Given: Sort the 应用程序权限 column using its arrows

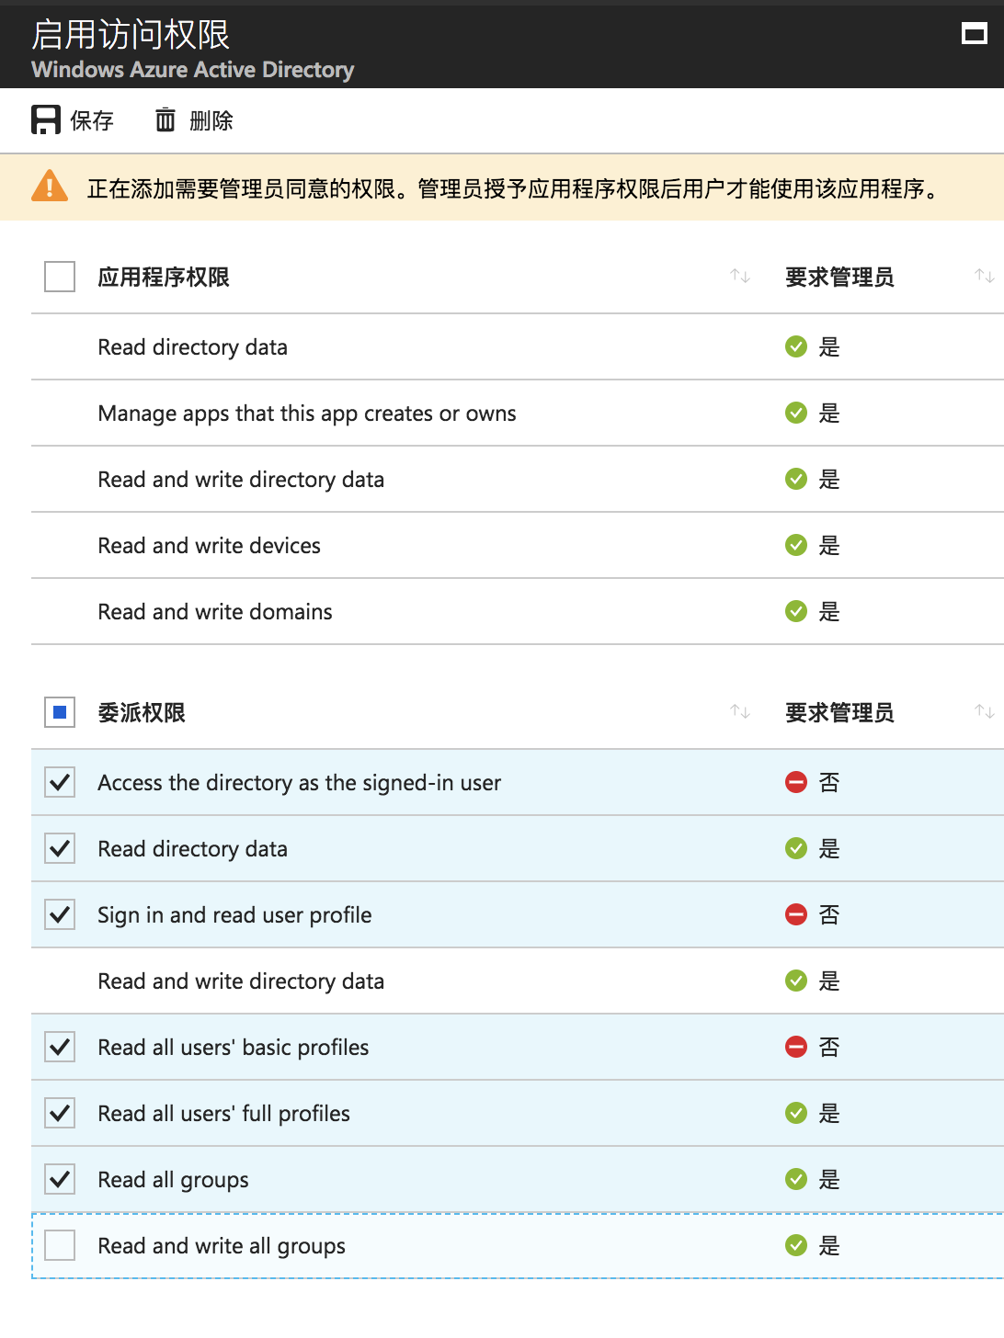Looking at the screenshot, I should coord(740,276).
